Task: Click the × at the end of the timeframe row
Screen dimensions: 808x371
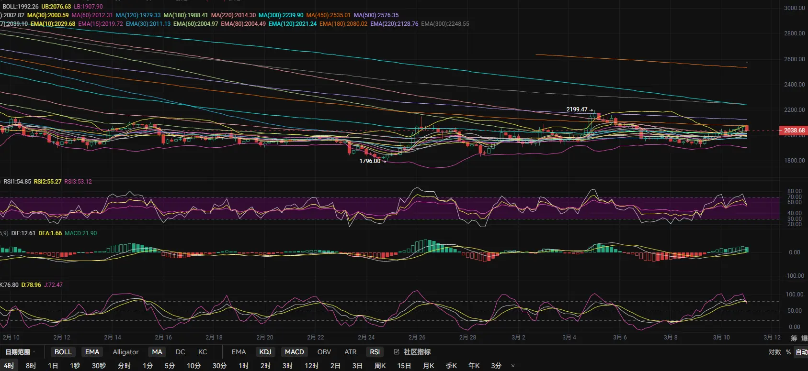Action: [x=512, y=366]
